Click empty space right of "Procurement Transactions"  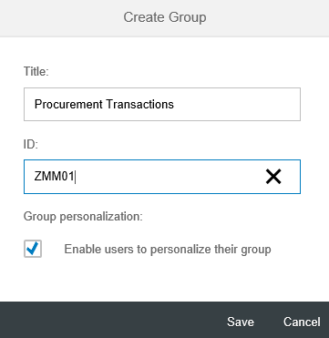tap(237, 104)
